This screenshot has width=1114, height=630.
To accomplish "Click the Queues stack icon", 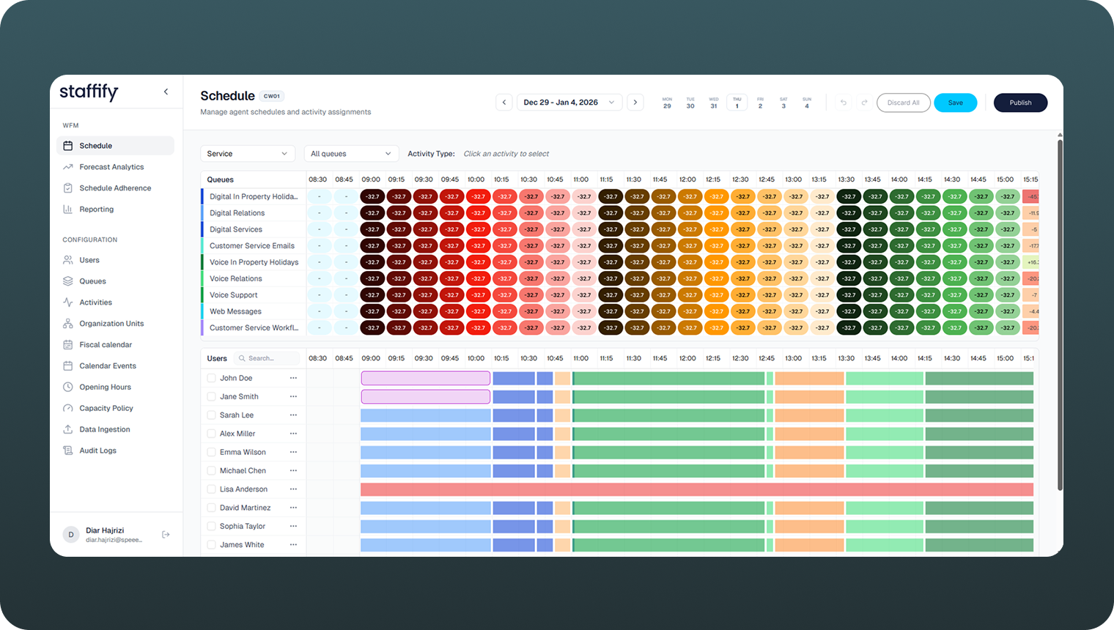I will click(x=68, y=281).
